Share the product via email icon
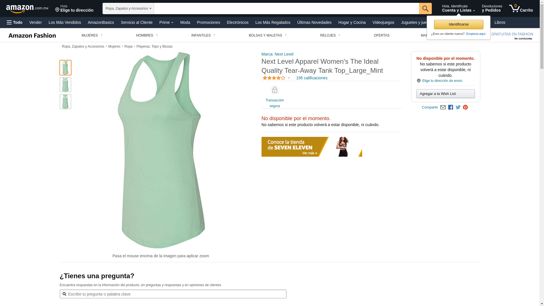The width and height of the screenshot is (544, 306). point(443,107)
